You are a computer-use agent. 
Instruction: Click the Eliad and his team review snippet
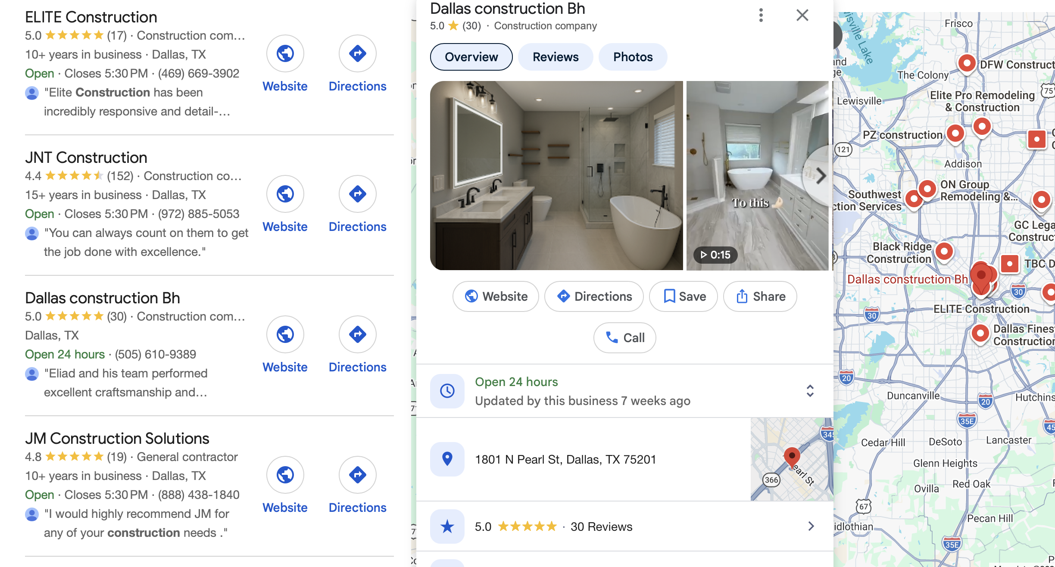pos(126,383)
